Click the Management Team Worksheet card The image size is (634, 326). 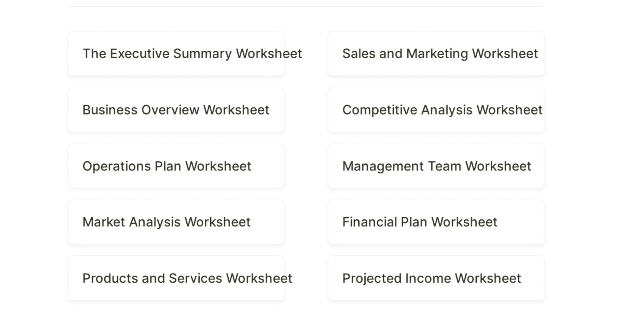[x=436, y=166]
